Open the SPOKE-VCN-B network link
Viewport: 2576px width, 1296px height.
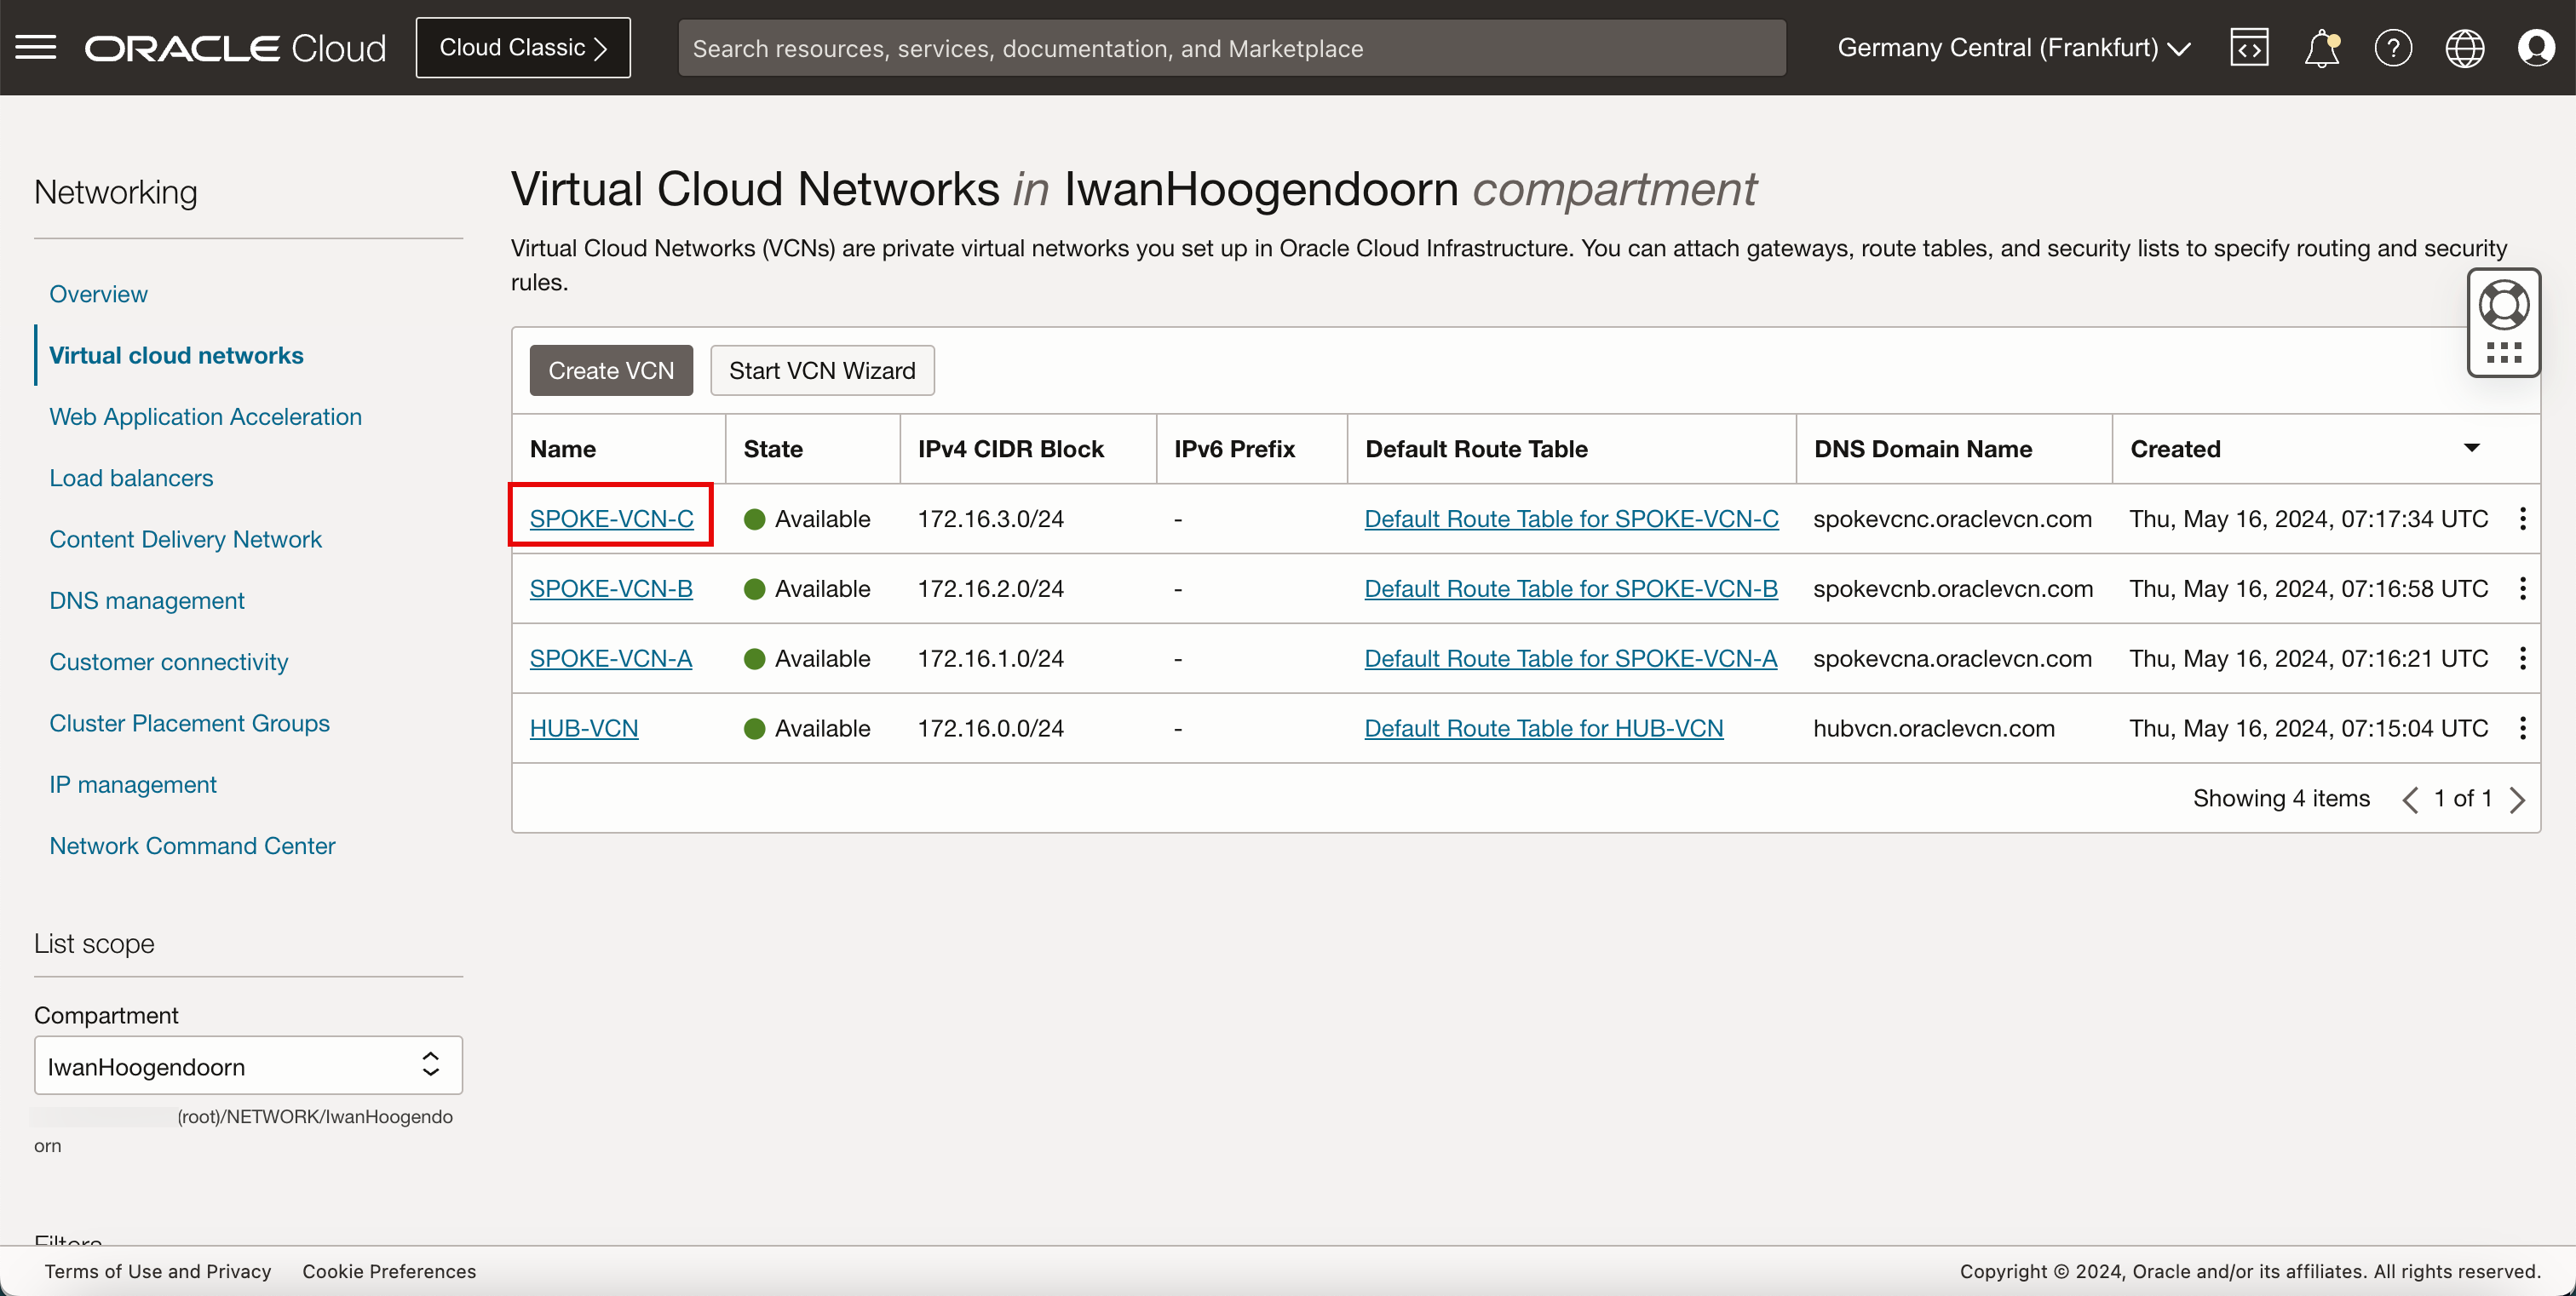[x=610, y=588]
